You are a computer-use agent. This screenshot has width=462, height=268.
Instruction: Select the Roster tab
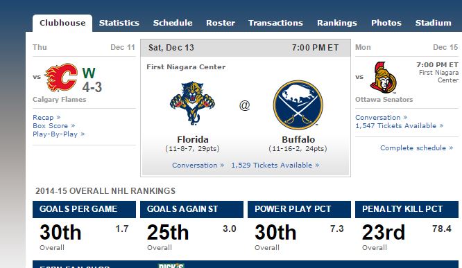click(x=221, y=23)
